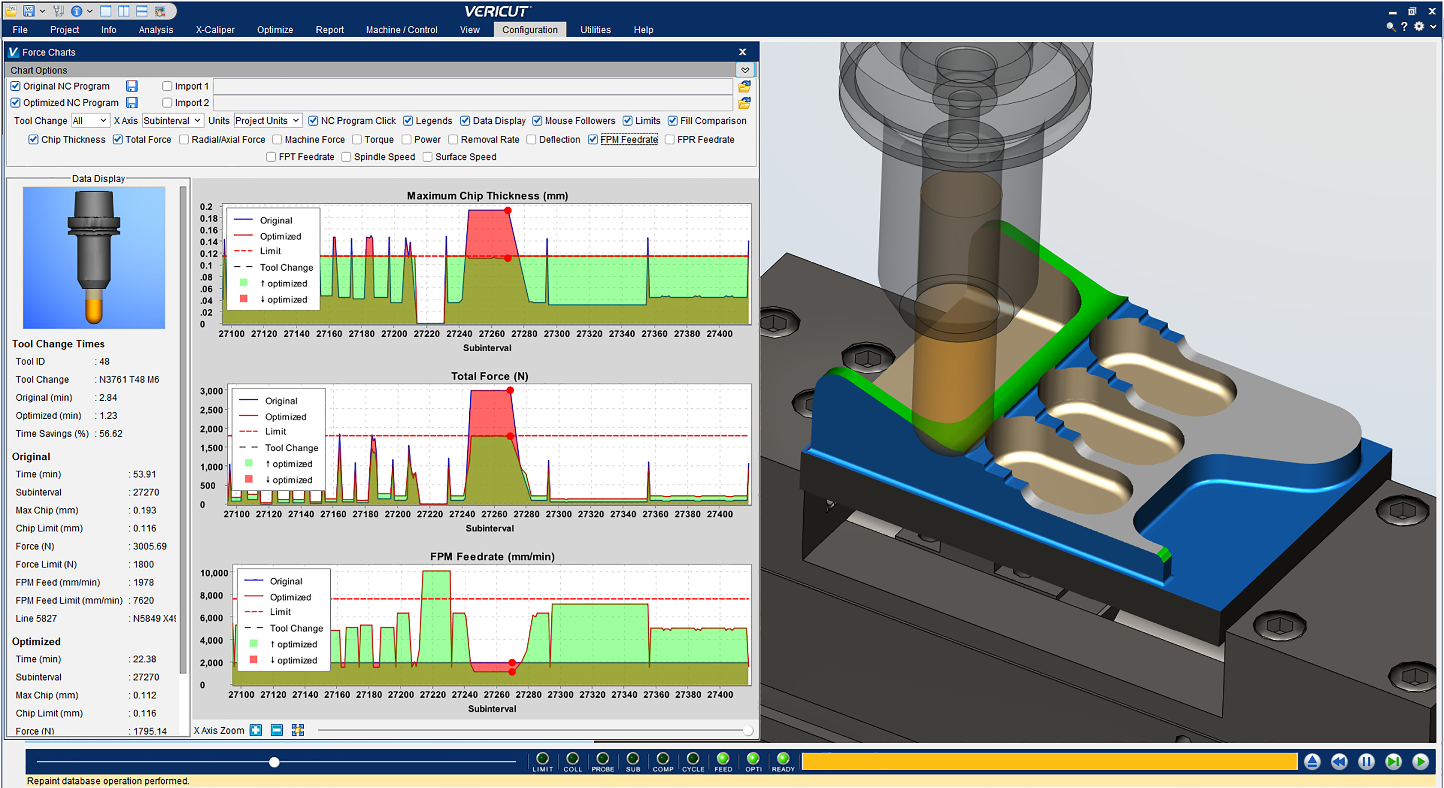The width and height of the screenshot is (1444, 788).
Task: Expand dropdown arrow next to info icon
Action: (x=90, y=11)
